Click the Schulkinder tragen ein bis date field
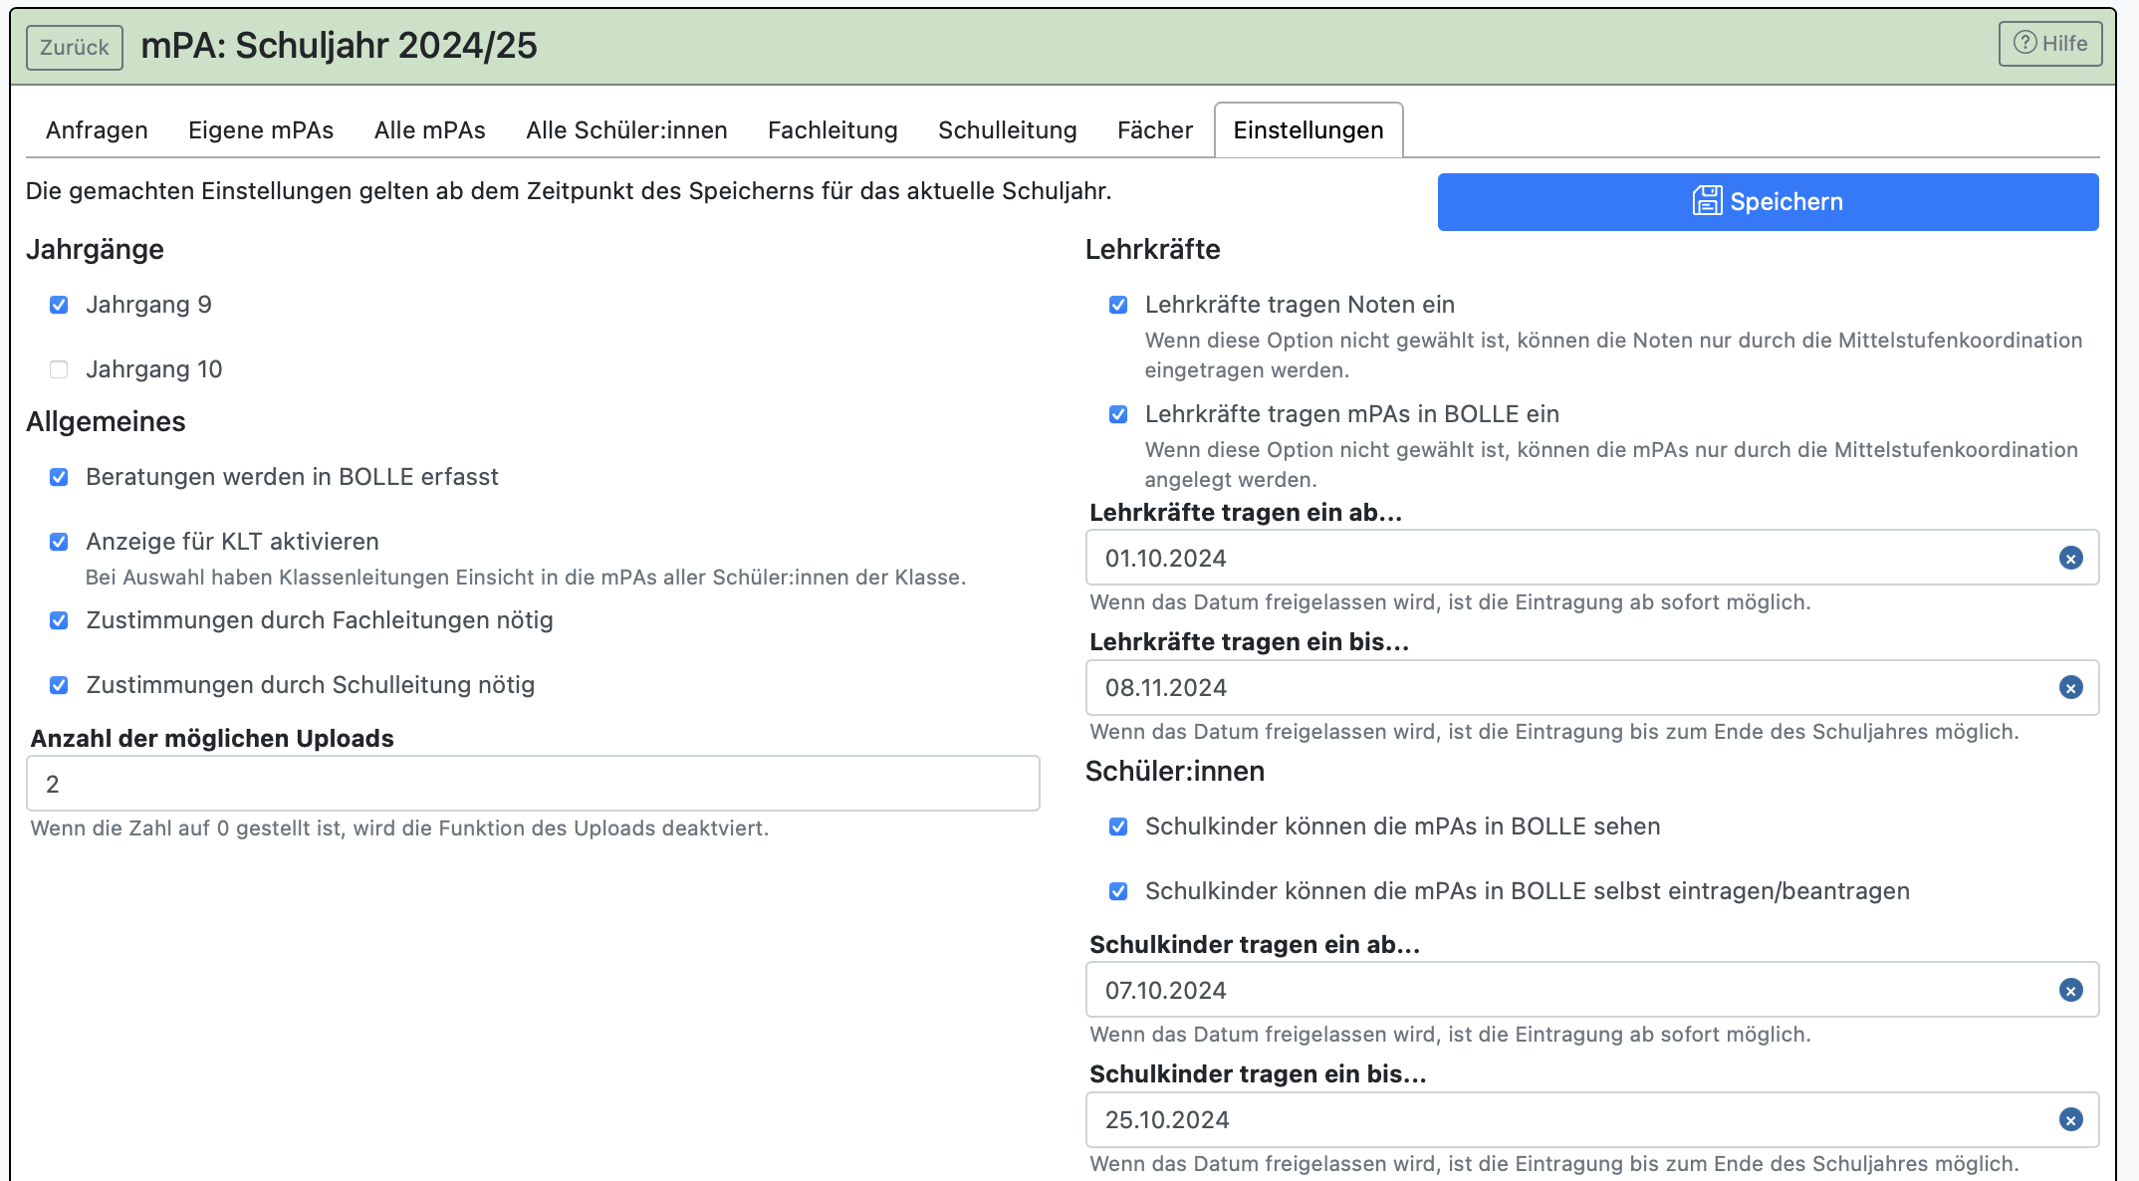This screenshot has height=1181, width=2139. (1592, 1120)
